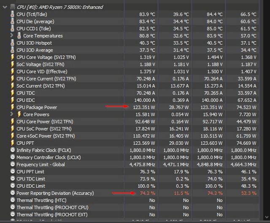Image resolution: width=270 pixels, height=223 pixels.
Task: Click thermometer icon for CPU IOD Average
Action: click(12, 50)
